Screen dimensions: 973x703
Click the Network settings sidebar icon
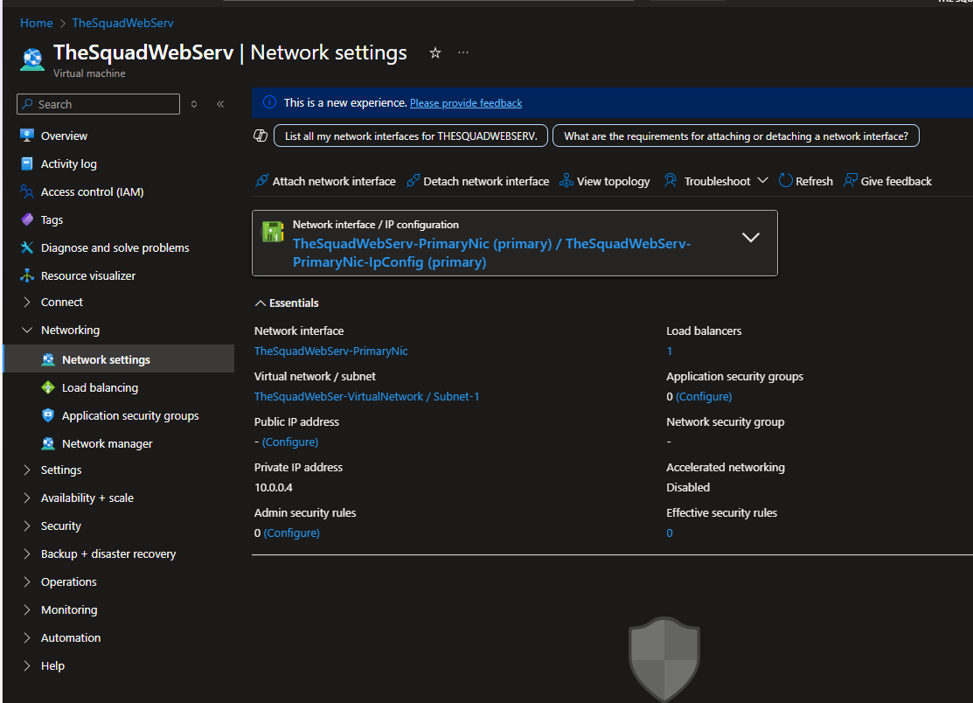point(48,359)
